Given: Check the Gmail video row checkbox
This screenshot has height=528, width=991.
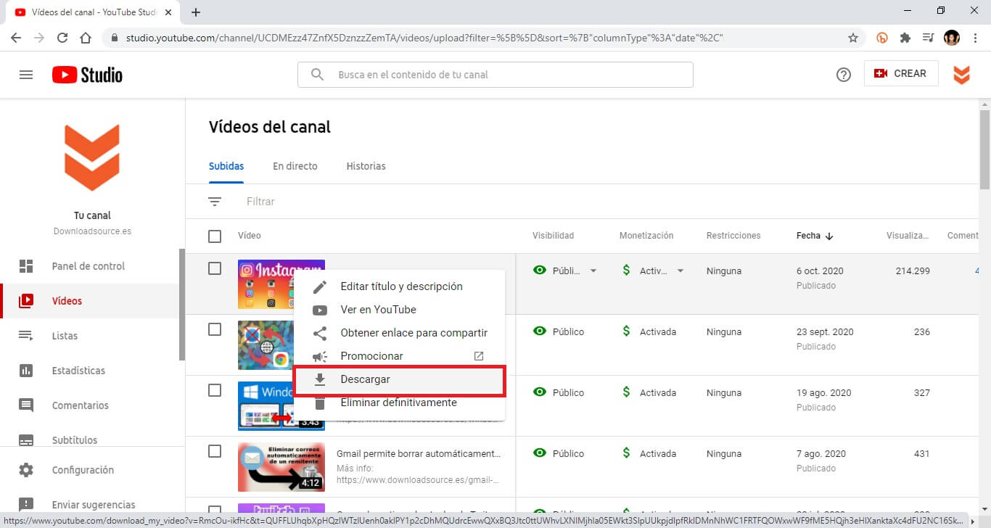Looking at the screenshot, I should [215, 451].
